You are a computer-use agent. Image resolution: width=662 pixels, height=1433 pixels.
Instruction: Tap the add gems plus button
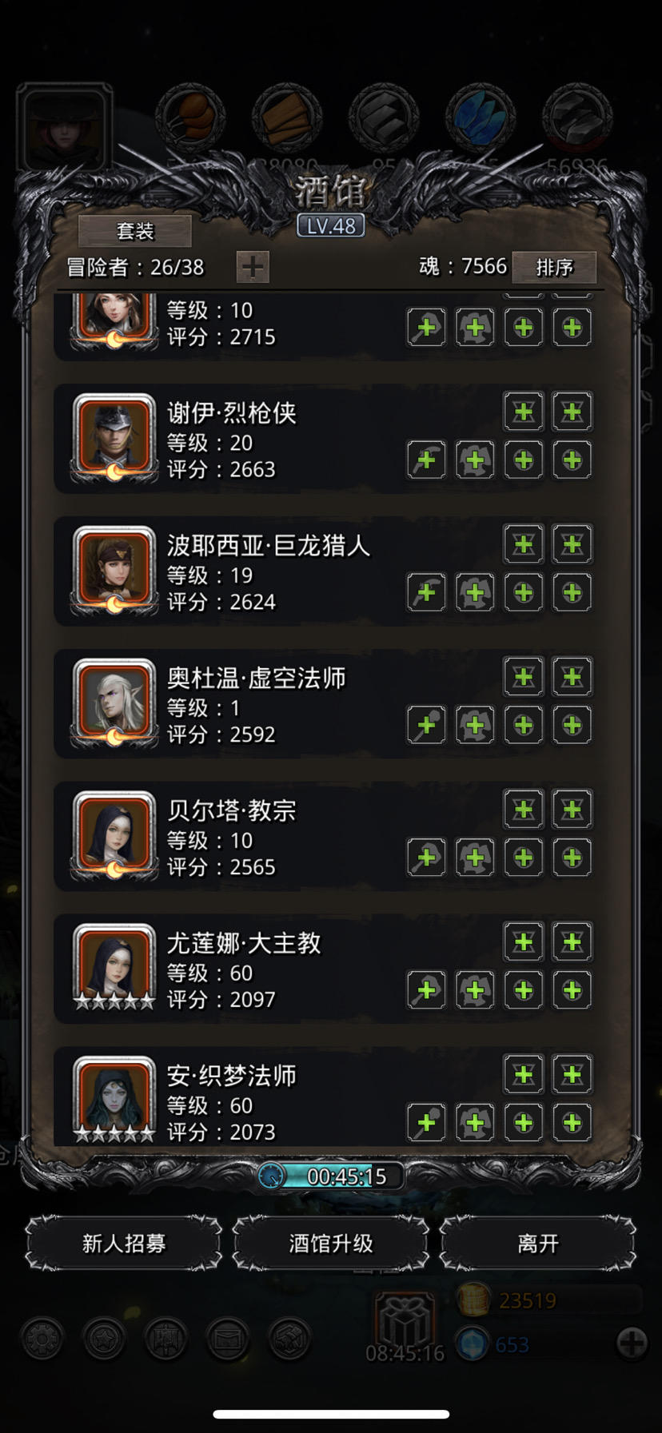[632, 1343]
